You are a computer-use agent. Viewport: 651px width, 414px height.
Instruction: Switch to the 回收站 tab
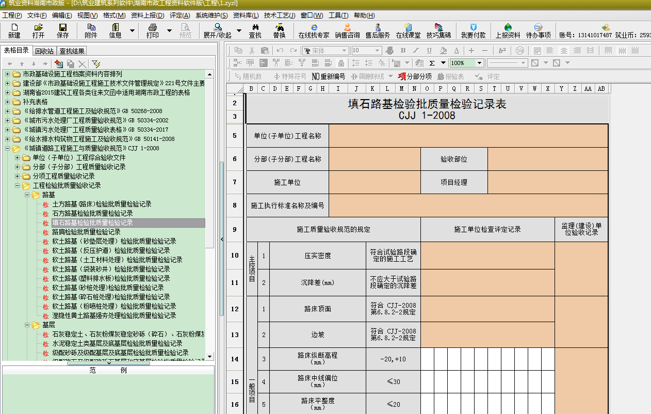click(44, 51)
